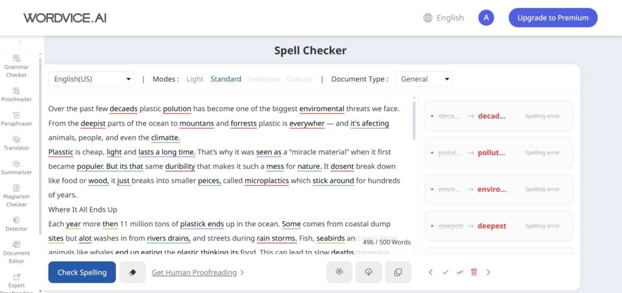Select the Light mode option
The width and height of the screenshot is (622, 293).
195,79
